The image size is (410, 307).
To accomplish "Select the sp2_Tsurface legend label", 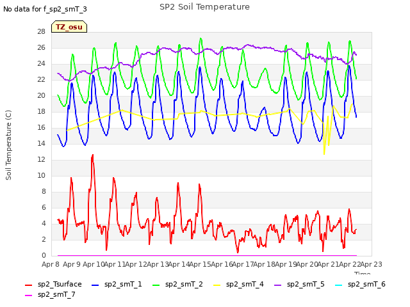I will (60, 284).
